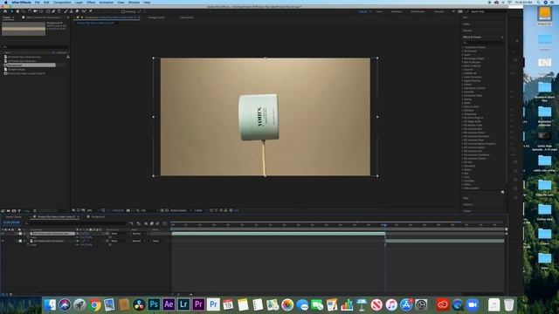Open Lightroom from the dock

(183, 304)
